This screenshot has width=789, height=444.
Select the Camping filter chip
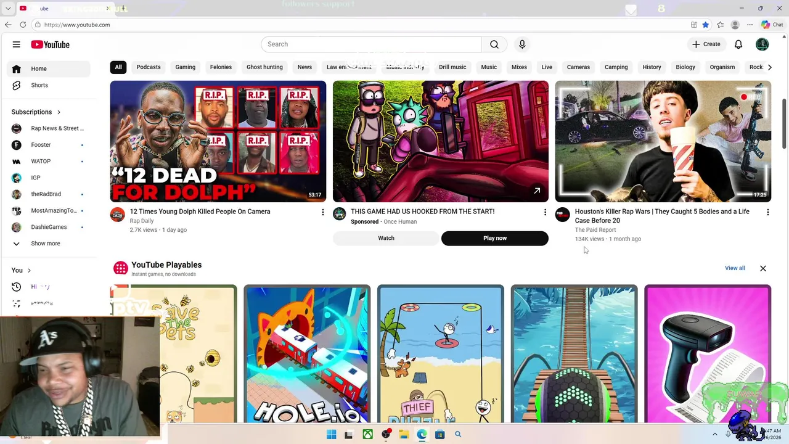tap(616, 67)
